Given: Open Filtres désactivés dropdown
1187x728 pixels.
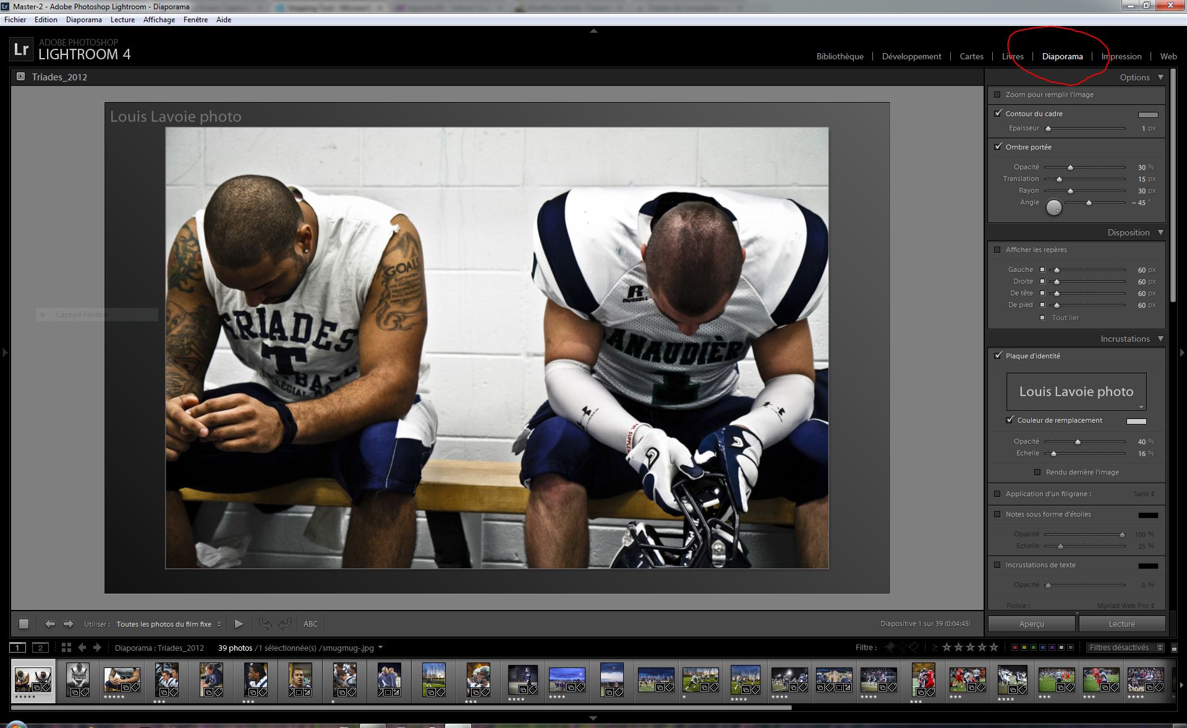Looking at the screenshot, I should coord(1125,648).
